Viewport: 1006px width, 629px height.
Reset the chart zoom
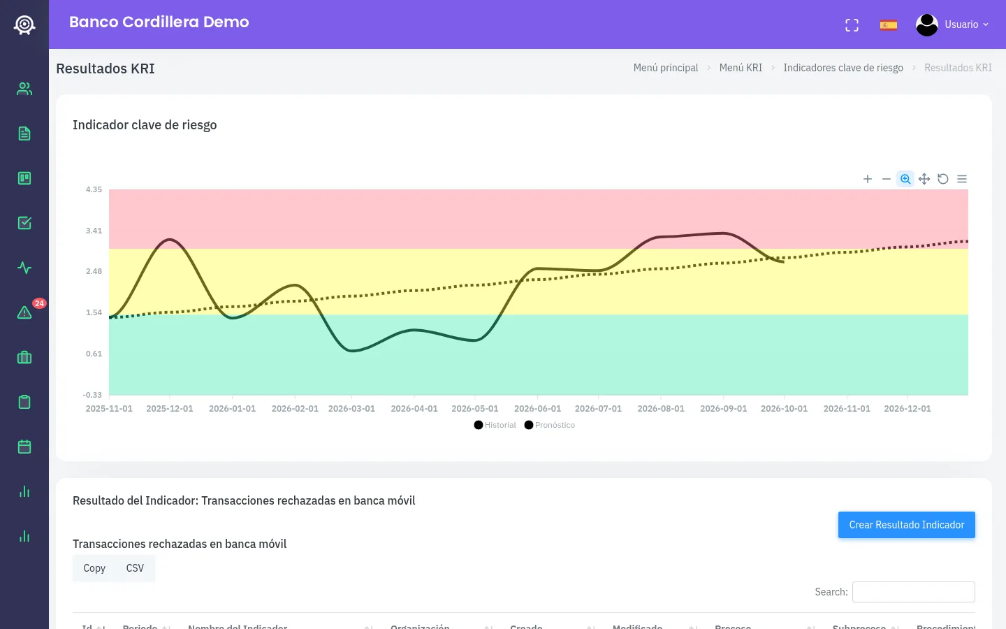pos(943,179)
